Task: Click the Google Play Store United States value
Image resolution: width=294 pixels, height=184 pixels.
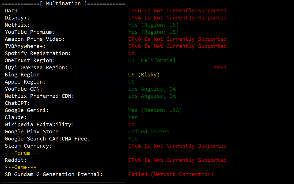Action: click(x=149, y=132)
